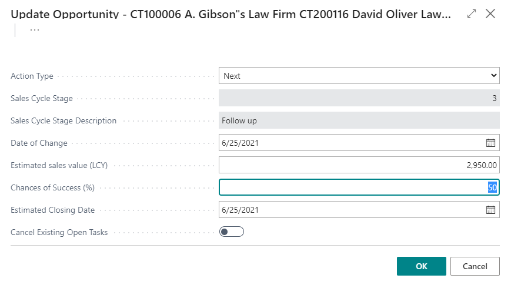Click the Action Type label
The image size is (511, 285).
(32, 76)
